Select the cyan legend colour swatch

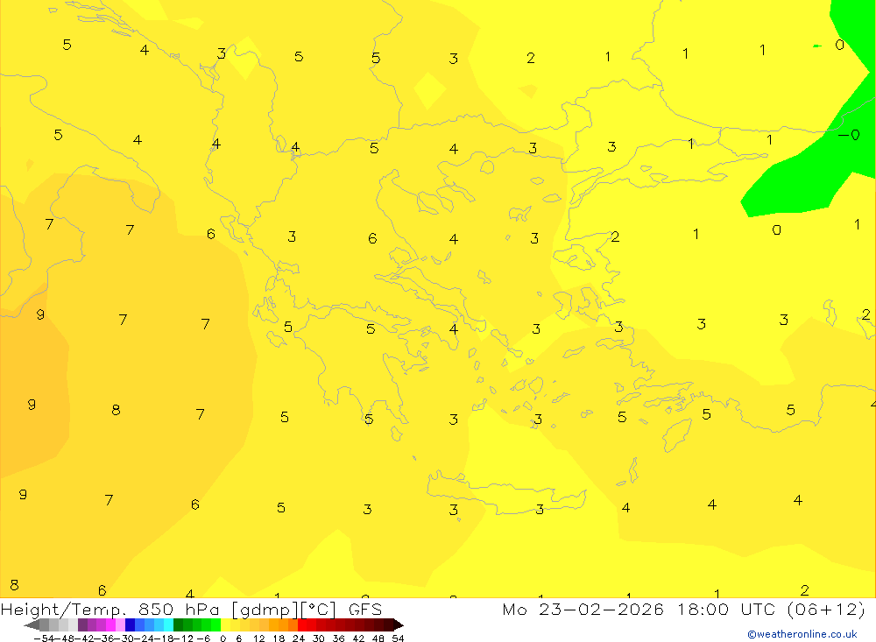168,625
